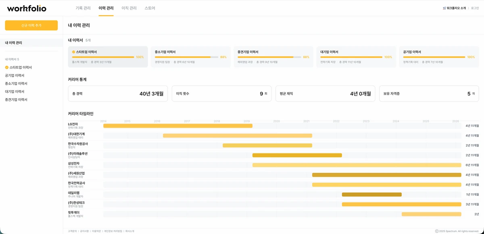Open the 회사소개 footer link

[x=130, y=231]
